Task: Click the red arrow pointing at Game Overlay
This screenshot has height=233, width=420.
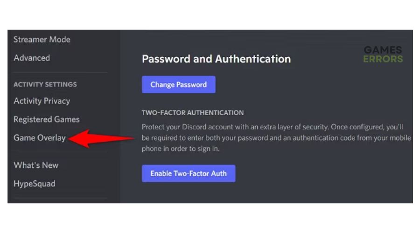Action: pyautogui.click(x=101, y=138)
